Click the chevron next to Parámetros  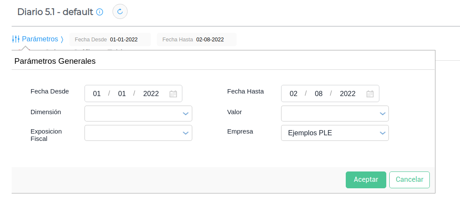tap(62, 39)
